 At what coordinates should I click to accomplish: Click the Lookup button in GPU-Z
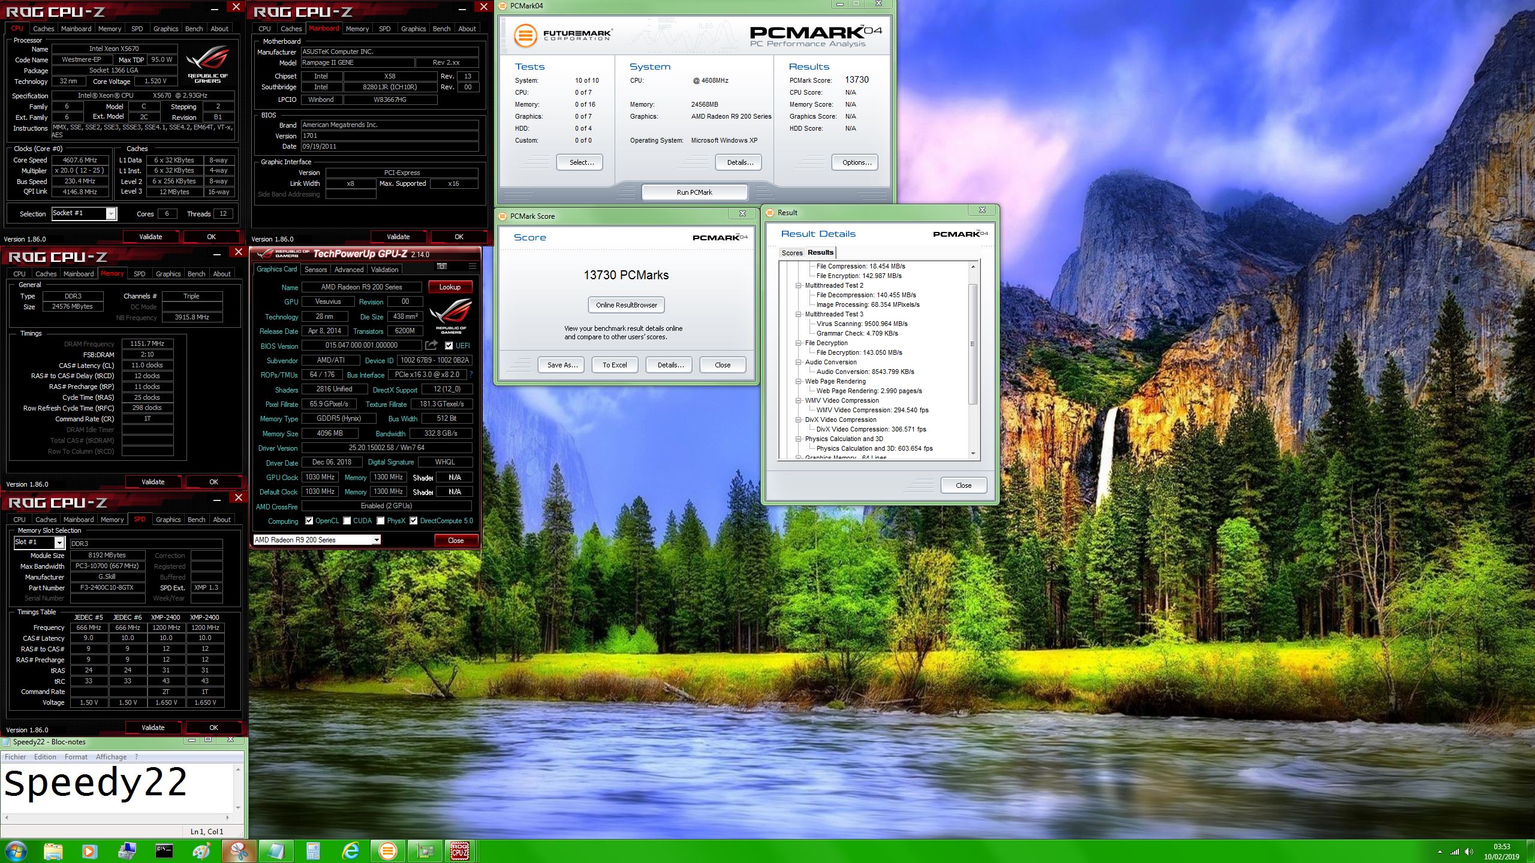pos(450,287)
